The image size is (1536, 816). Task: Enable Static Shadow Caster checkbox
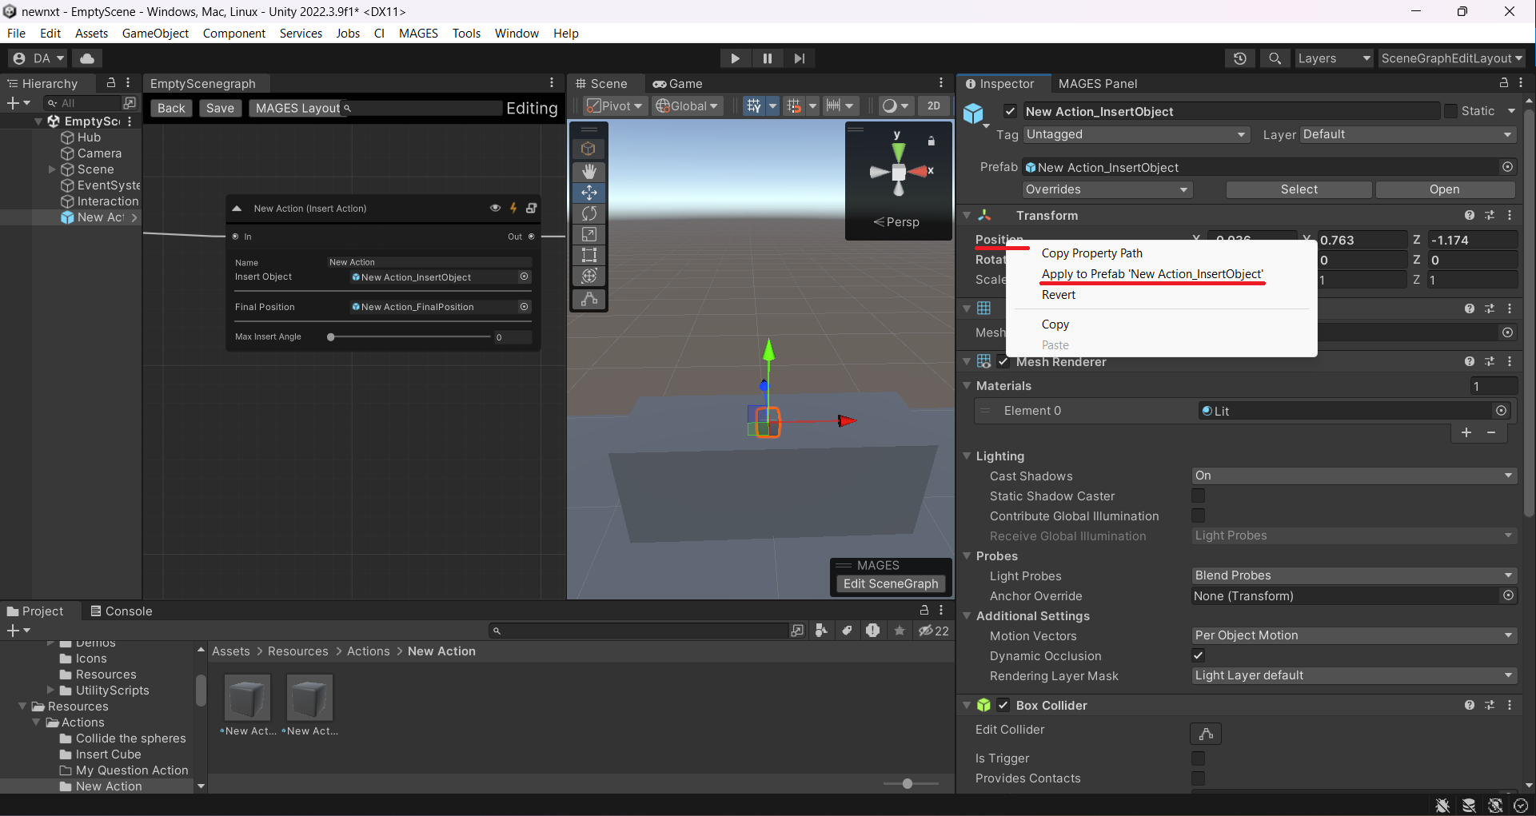pyautogui.click(x=1198, y=496)
